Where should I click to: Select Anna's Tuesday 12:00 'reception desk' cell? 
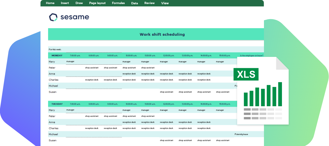click(167, 122)
